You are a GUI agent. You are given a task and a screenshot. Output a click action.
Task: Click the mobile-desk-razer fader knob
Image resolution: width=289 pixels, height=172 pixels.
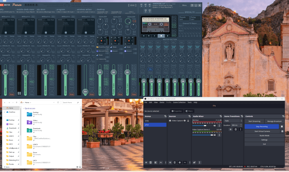25,73
